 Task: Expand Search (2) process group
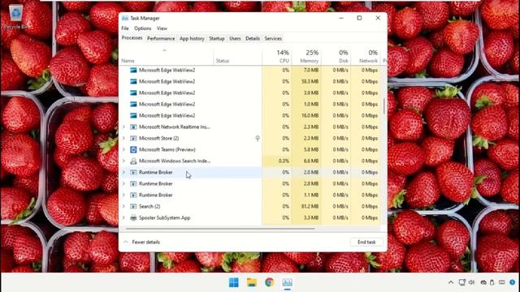(123, 206)
